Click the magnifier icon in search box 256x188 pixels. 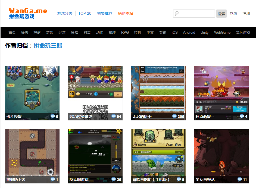pos(177,14)
